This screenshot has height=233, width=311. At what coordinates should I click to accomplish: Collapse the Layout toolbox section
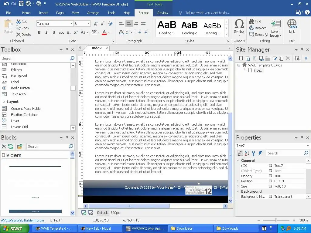[4, 102]
